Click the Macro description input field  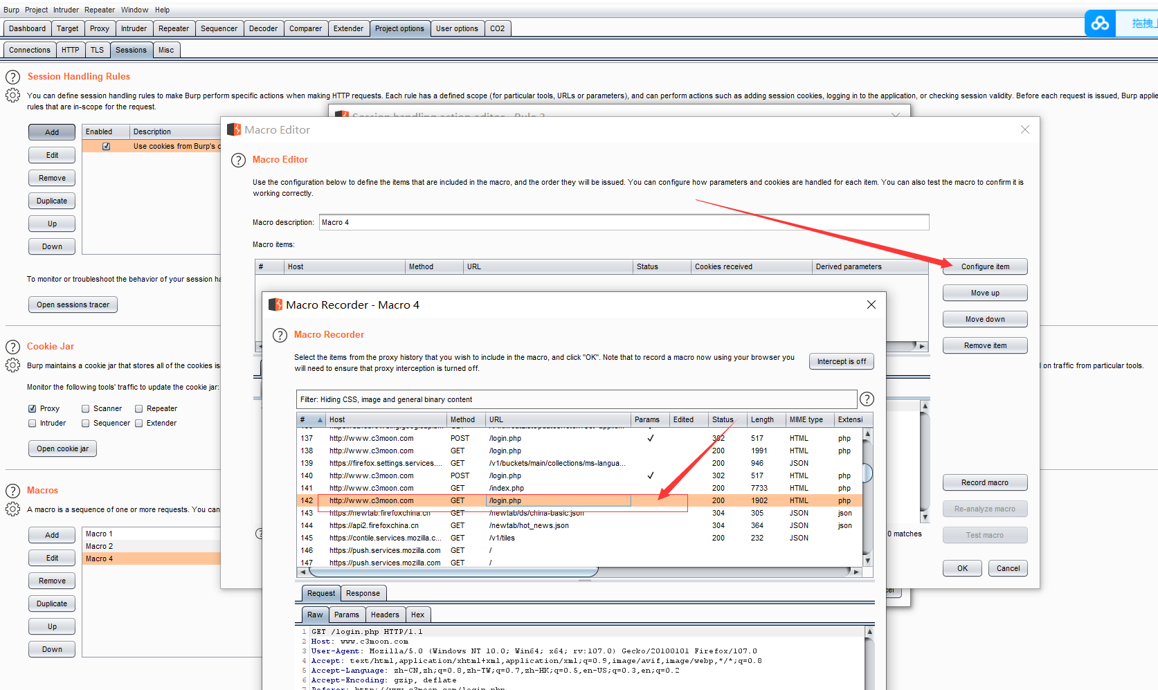click(624, 222)
